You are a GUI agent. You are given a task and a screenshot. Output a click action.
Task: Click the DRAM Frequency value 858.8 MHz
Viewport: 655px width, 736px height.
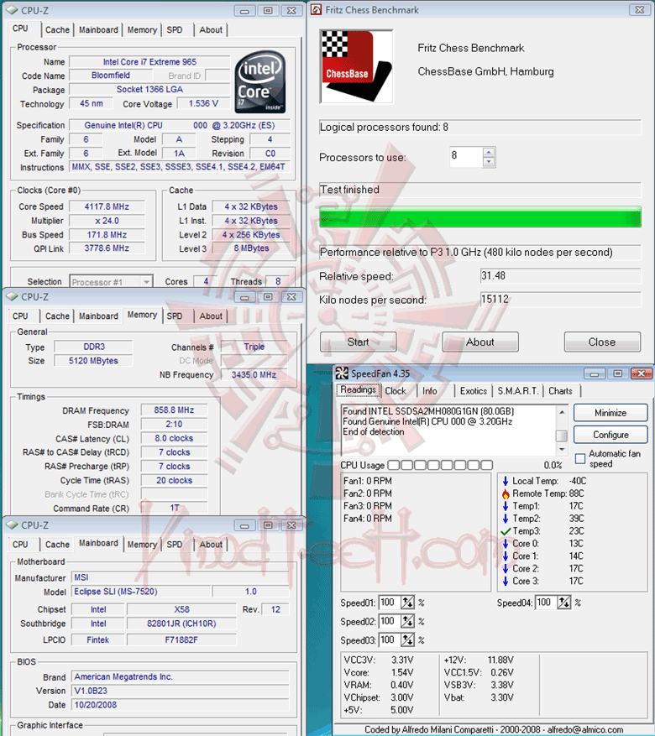[174, 410]
